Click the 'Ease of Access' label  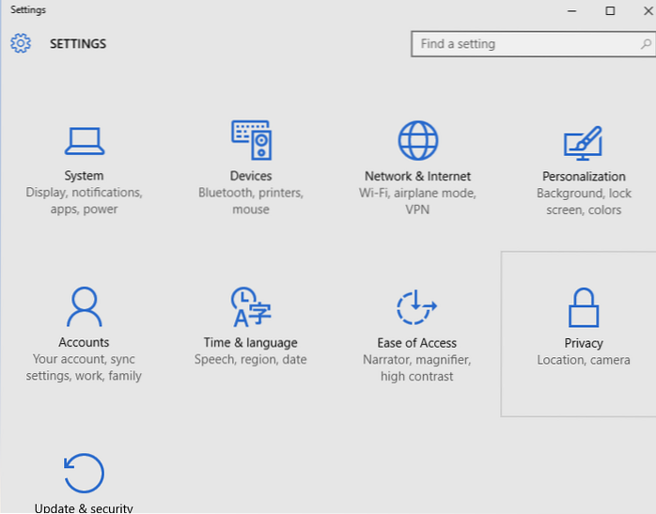pos(417,343)
